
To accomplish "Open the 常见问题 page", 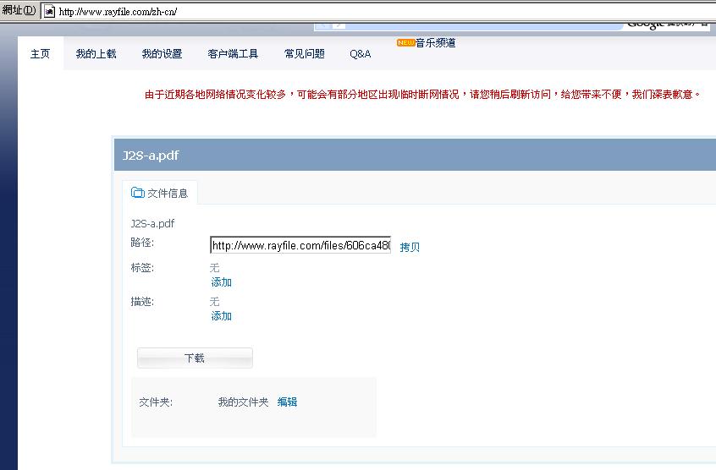I will pos(304,54).
